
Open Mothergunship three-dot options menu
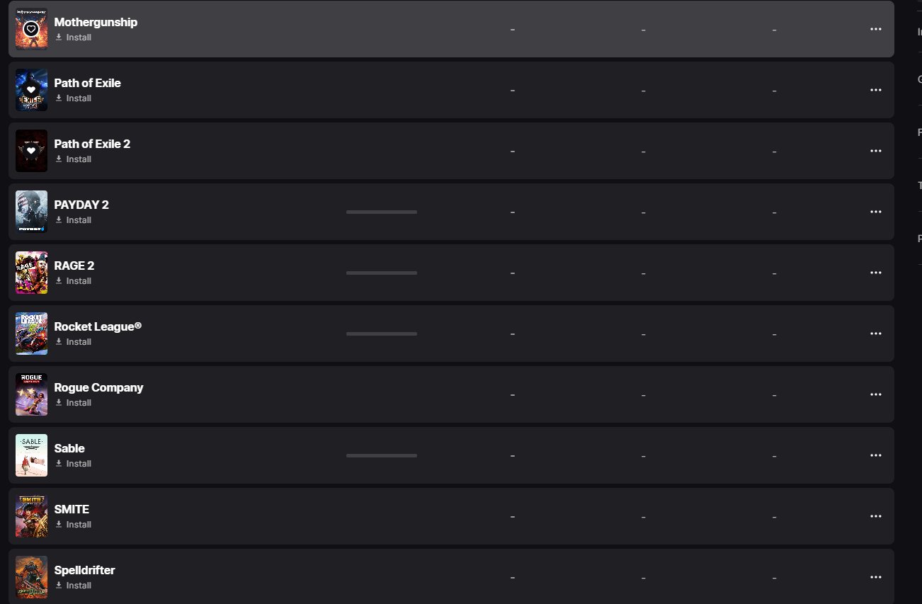click(x=875, y=29)
